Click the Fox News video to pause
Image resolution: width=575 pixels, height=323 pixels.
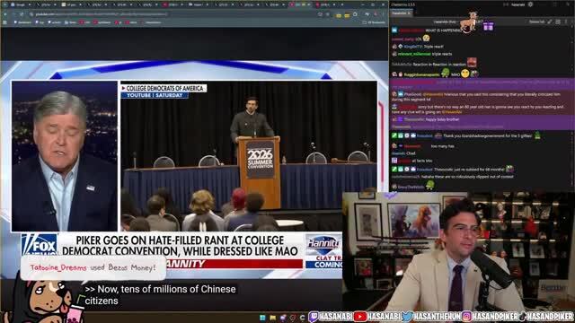[194, 170]
